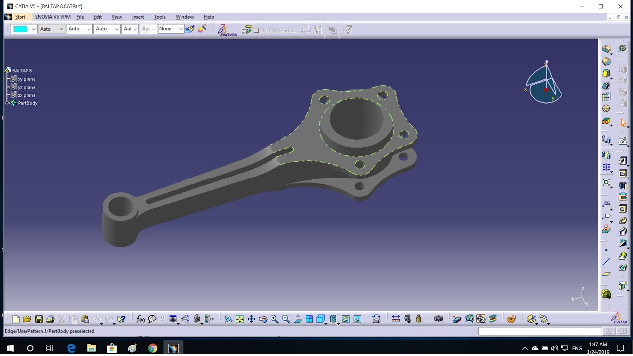This screenshot has width=633, height=356.
Task: Expand the Isometric View quick view dropdown
Action: pos(326,323)
